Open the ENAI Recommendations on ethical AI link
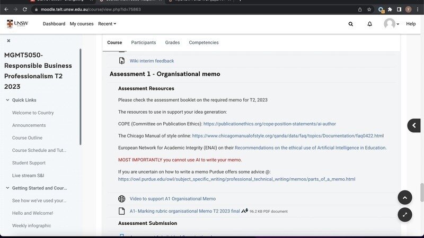The height and width of the screenshot is (238, 424). coord(311,148)
